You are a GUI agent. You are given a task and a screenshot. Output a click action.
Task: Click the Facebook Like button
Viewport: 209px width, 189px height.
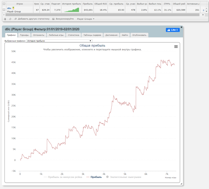173,30
